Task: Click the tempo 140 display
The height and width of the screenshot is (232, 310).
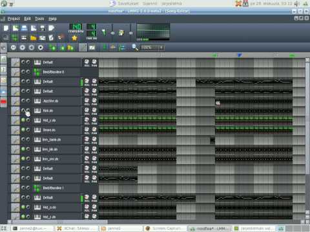Action: click(76, 26)
